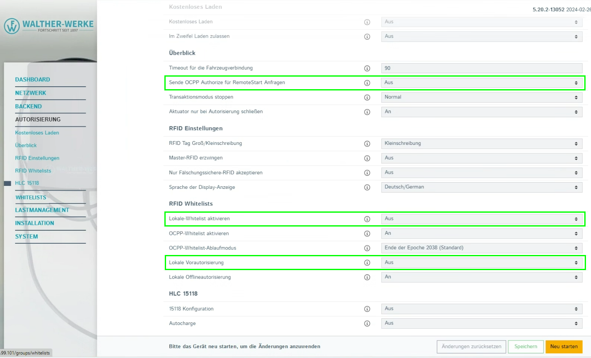Show info for Sprache der Display-Anzeige
The width and height of the screenshot is (591, 358).
point(367,188)
